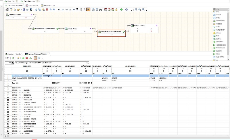Toggle the highlighted orange grid snap button
Viewport: 230px width, 140px height.
(88, 10)
